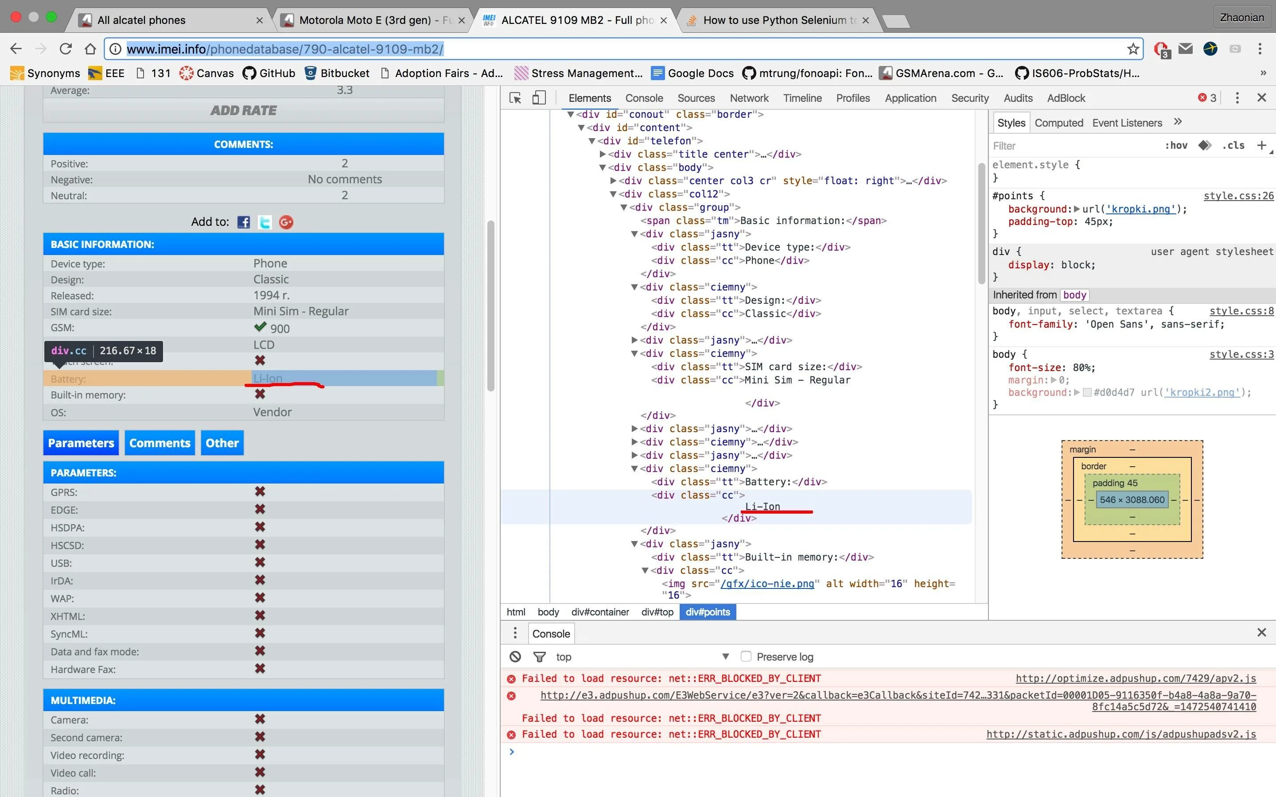Open Chrome three-dot menu
This screenshot has height=797, width=1276.
click(1260, 49)
